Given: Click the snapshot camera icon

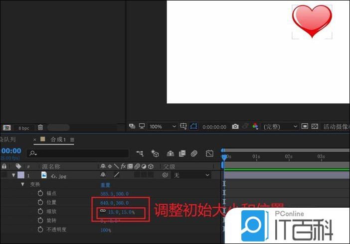Looking at the screenshot, I should point(235,127).
